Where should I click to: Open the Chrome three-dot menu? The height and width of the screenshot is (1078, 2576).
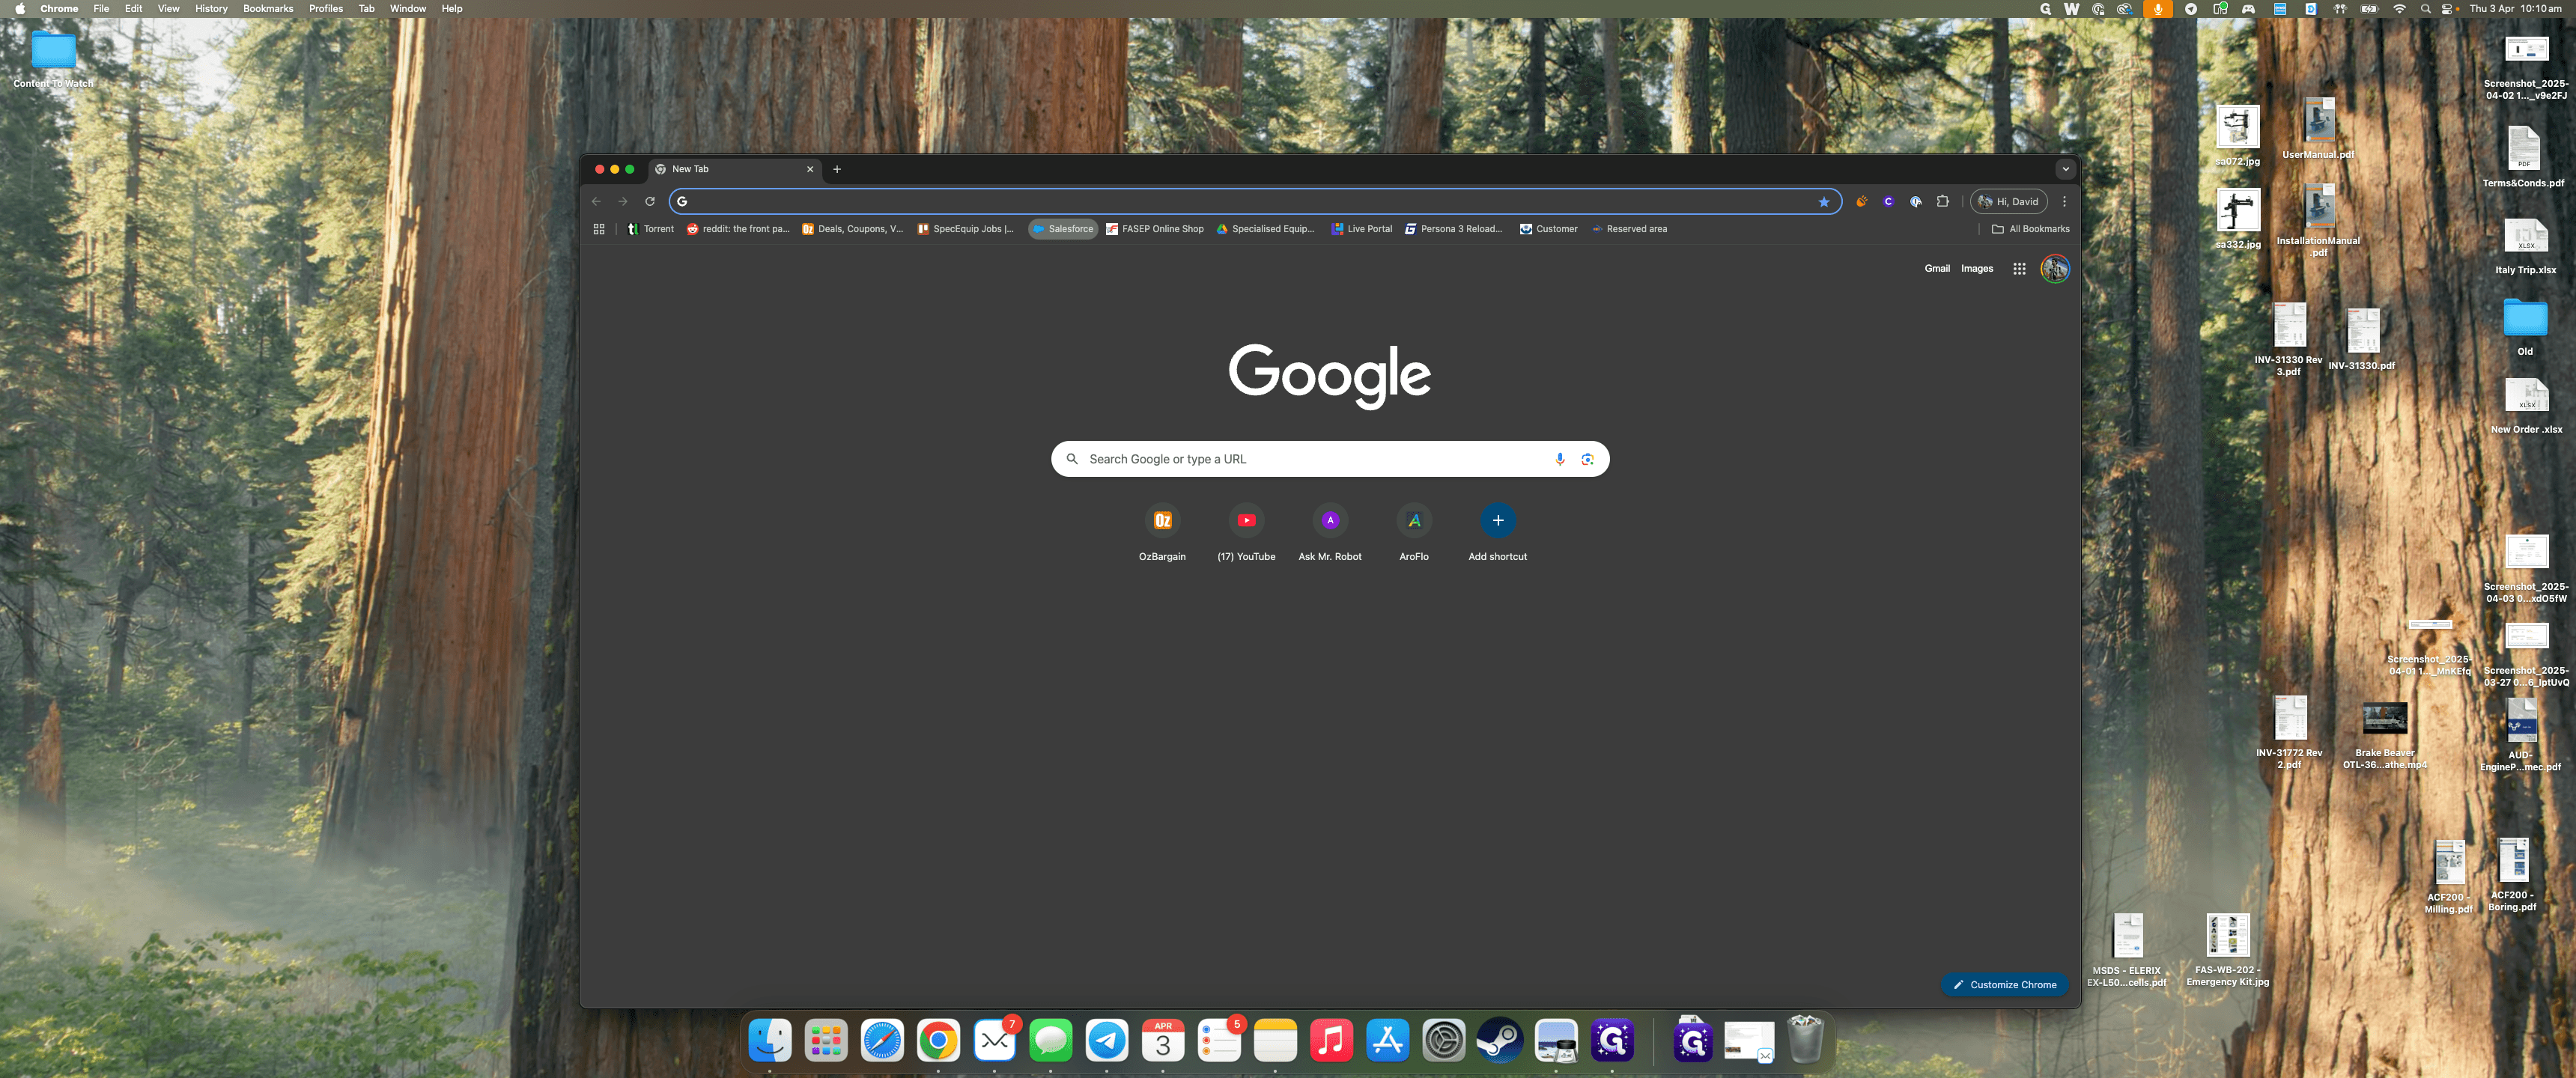2064,202
